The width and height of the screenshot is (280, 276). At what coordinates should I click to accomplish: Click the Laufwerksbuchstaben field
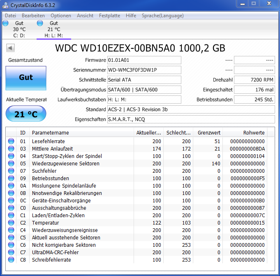coord(144,100)
